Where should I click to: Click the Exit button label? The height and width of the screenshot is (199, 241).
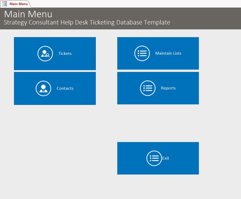tap(166, 158)
